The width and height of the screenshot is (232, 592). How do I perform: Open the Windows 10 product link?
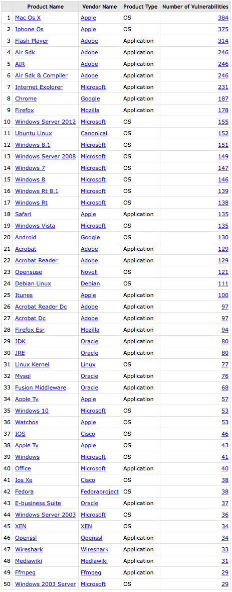click(32, 411)
